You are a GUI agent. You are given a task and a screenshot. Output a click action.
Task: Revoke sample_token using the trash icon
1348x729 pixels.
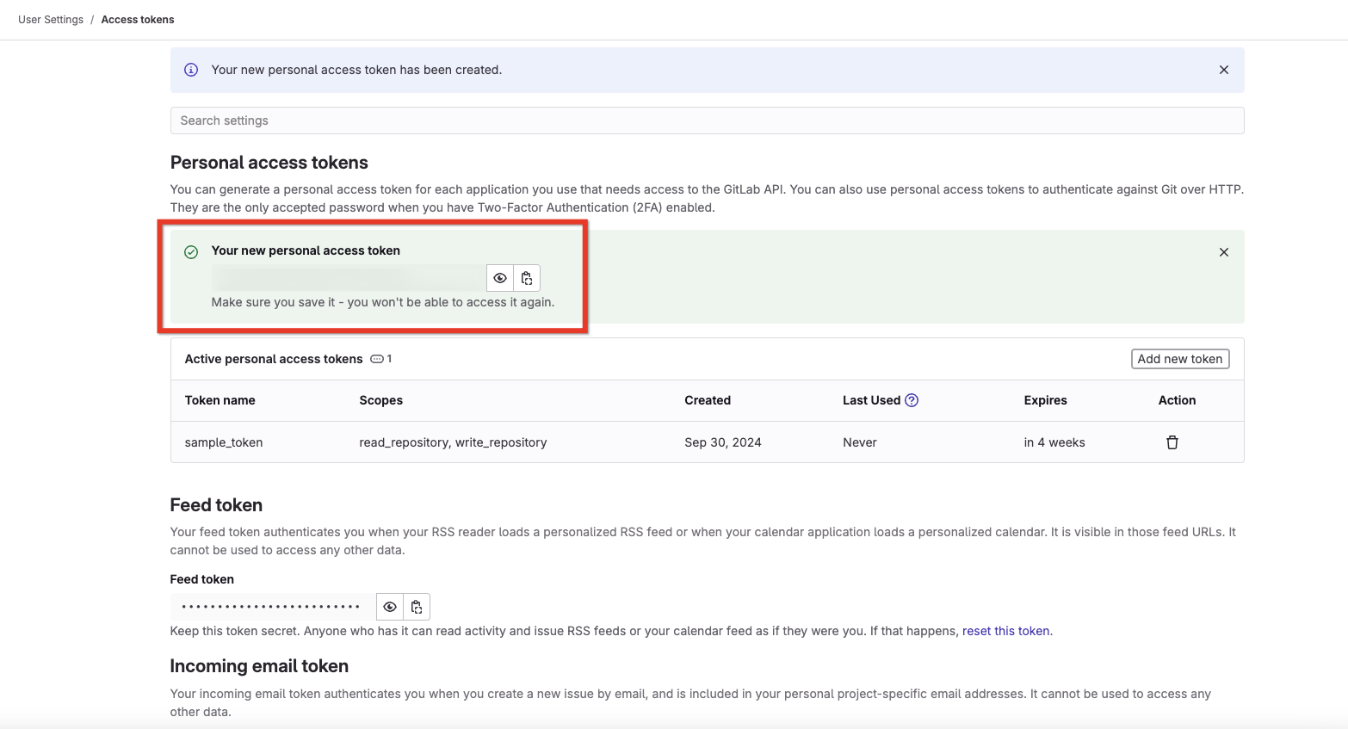pos(1172,442)
